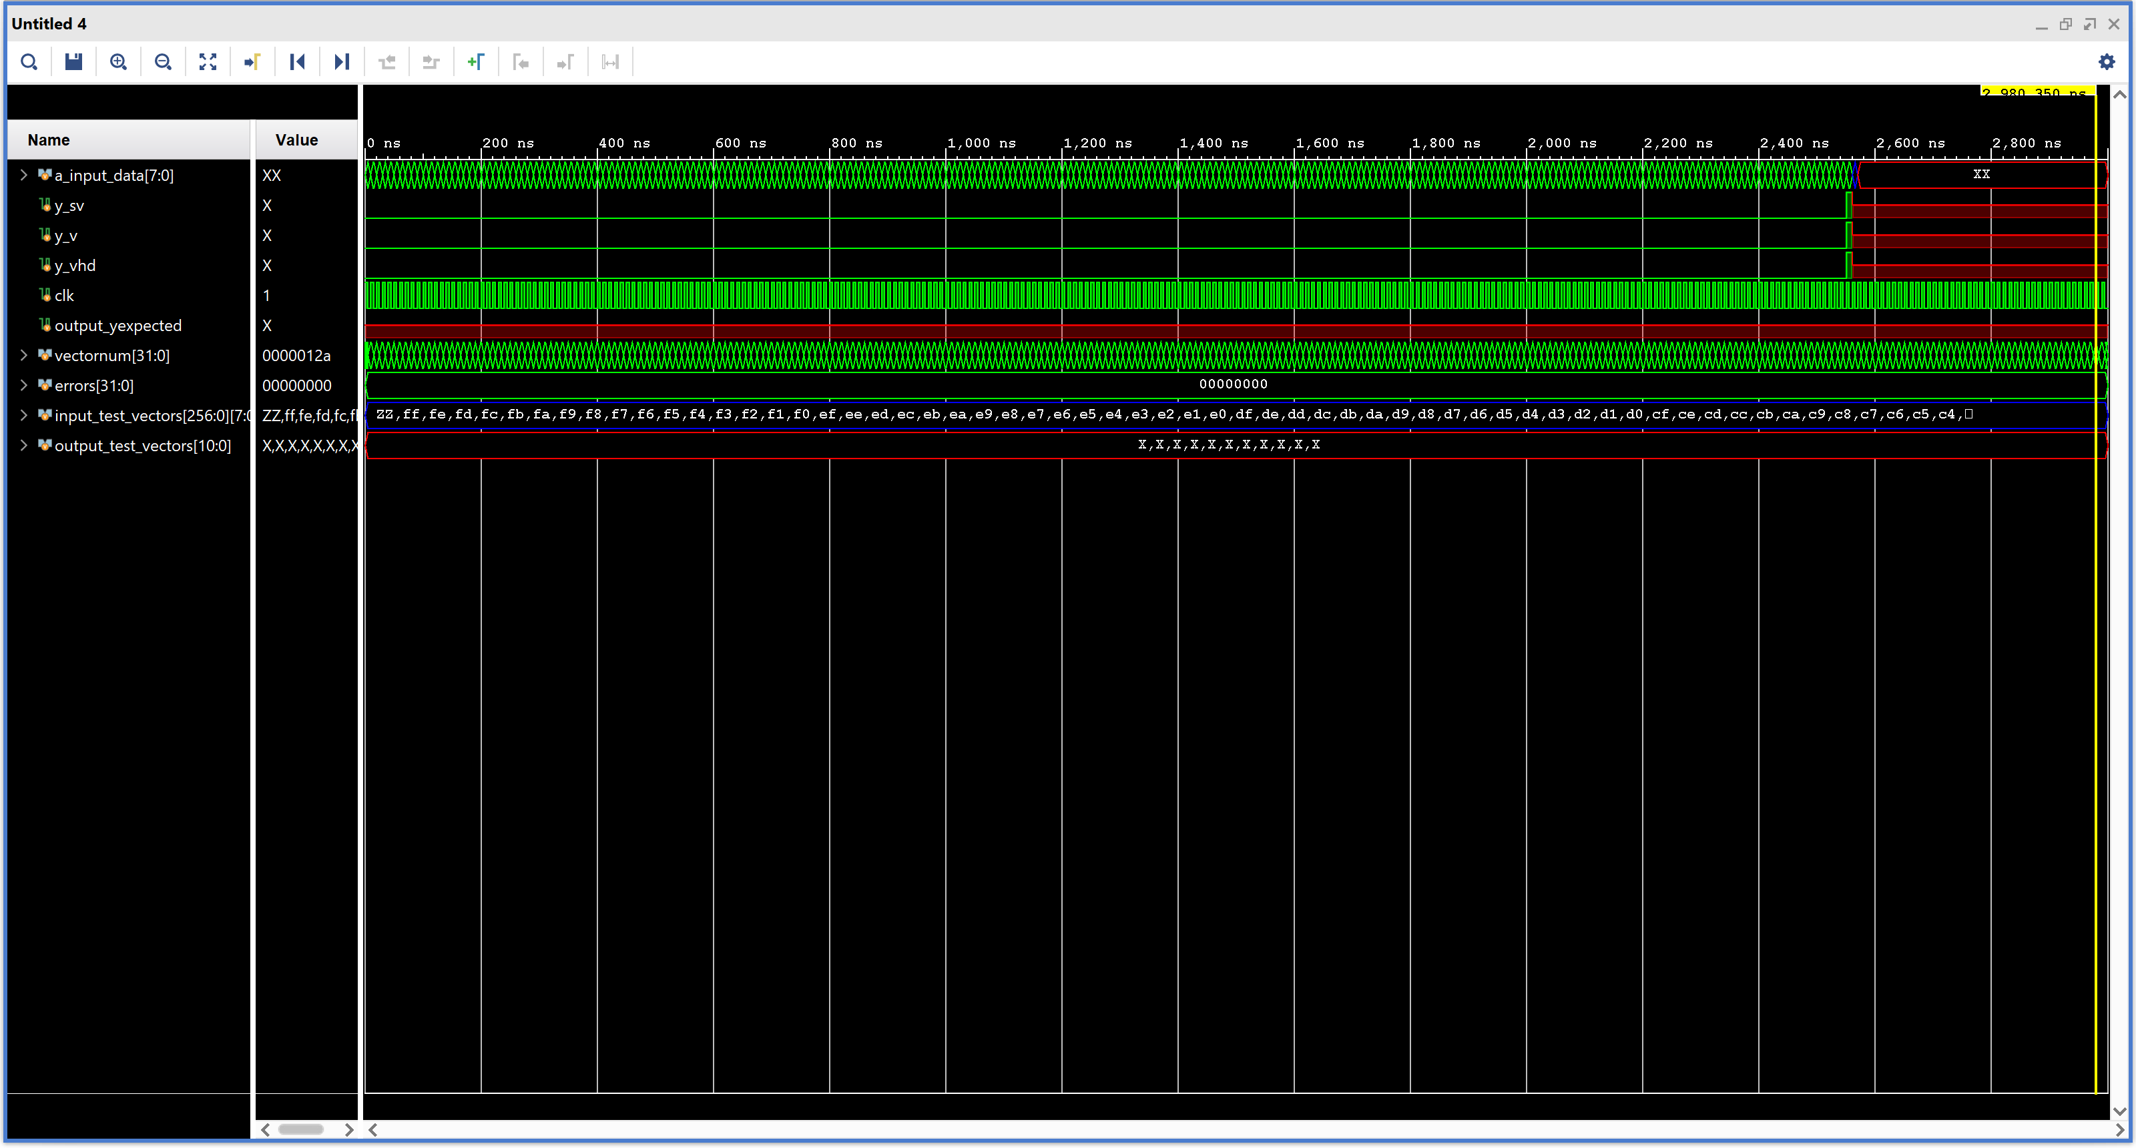Click the Name column header
2136x1148 pixels.
(49, 140)
